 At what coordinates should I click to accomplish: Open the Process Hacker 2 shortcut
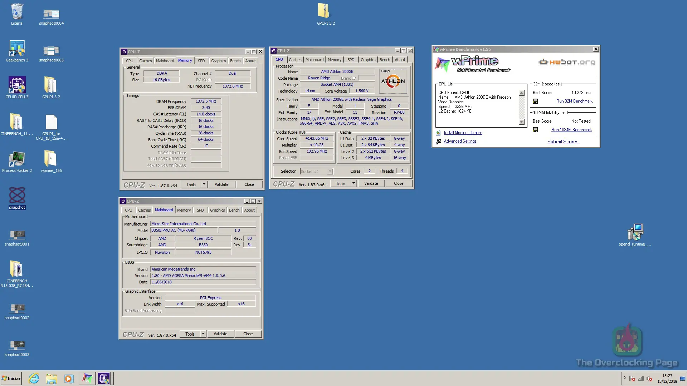(x=17, y=162)
